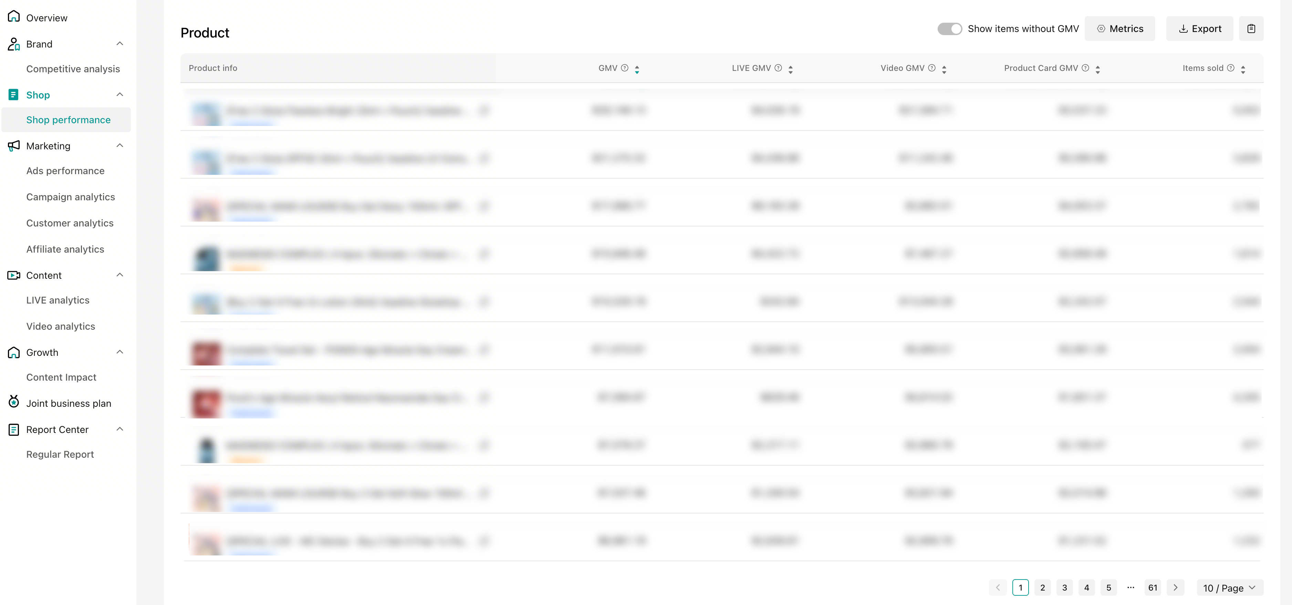Click the Export button
Screen dimensions: 1292x605
1199,29
